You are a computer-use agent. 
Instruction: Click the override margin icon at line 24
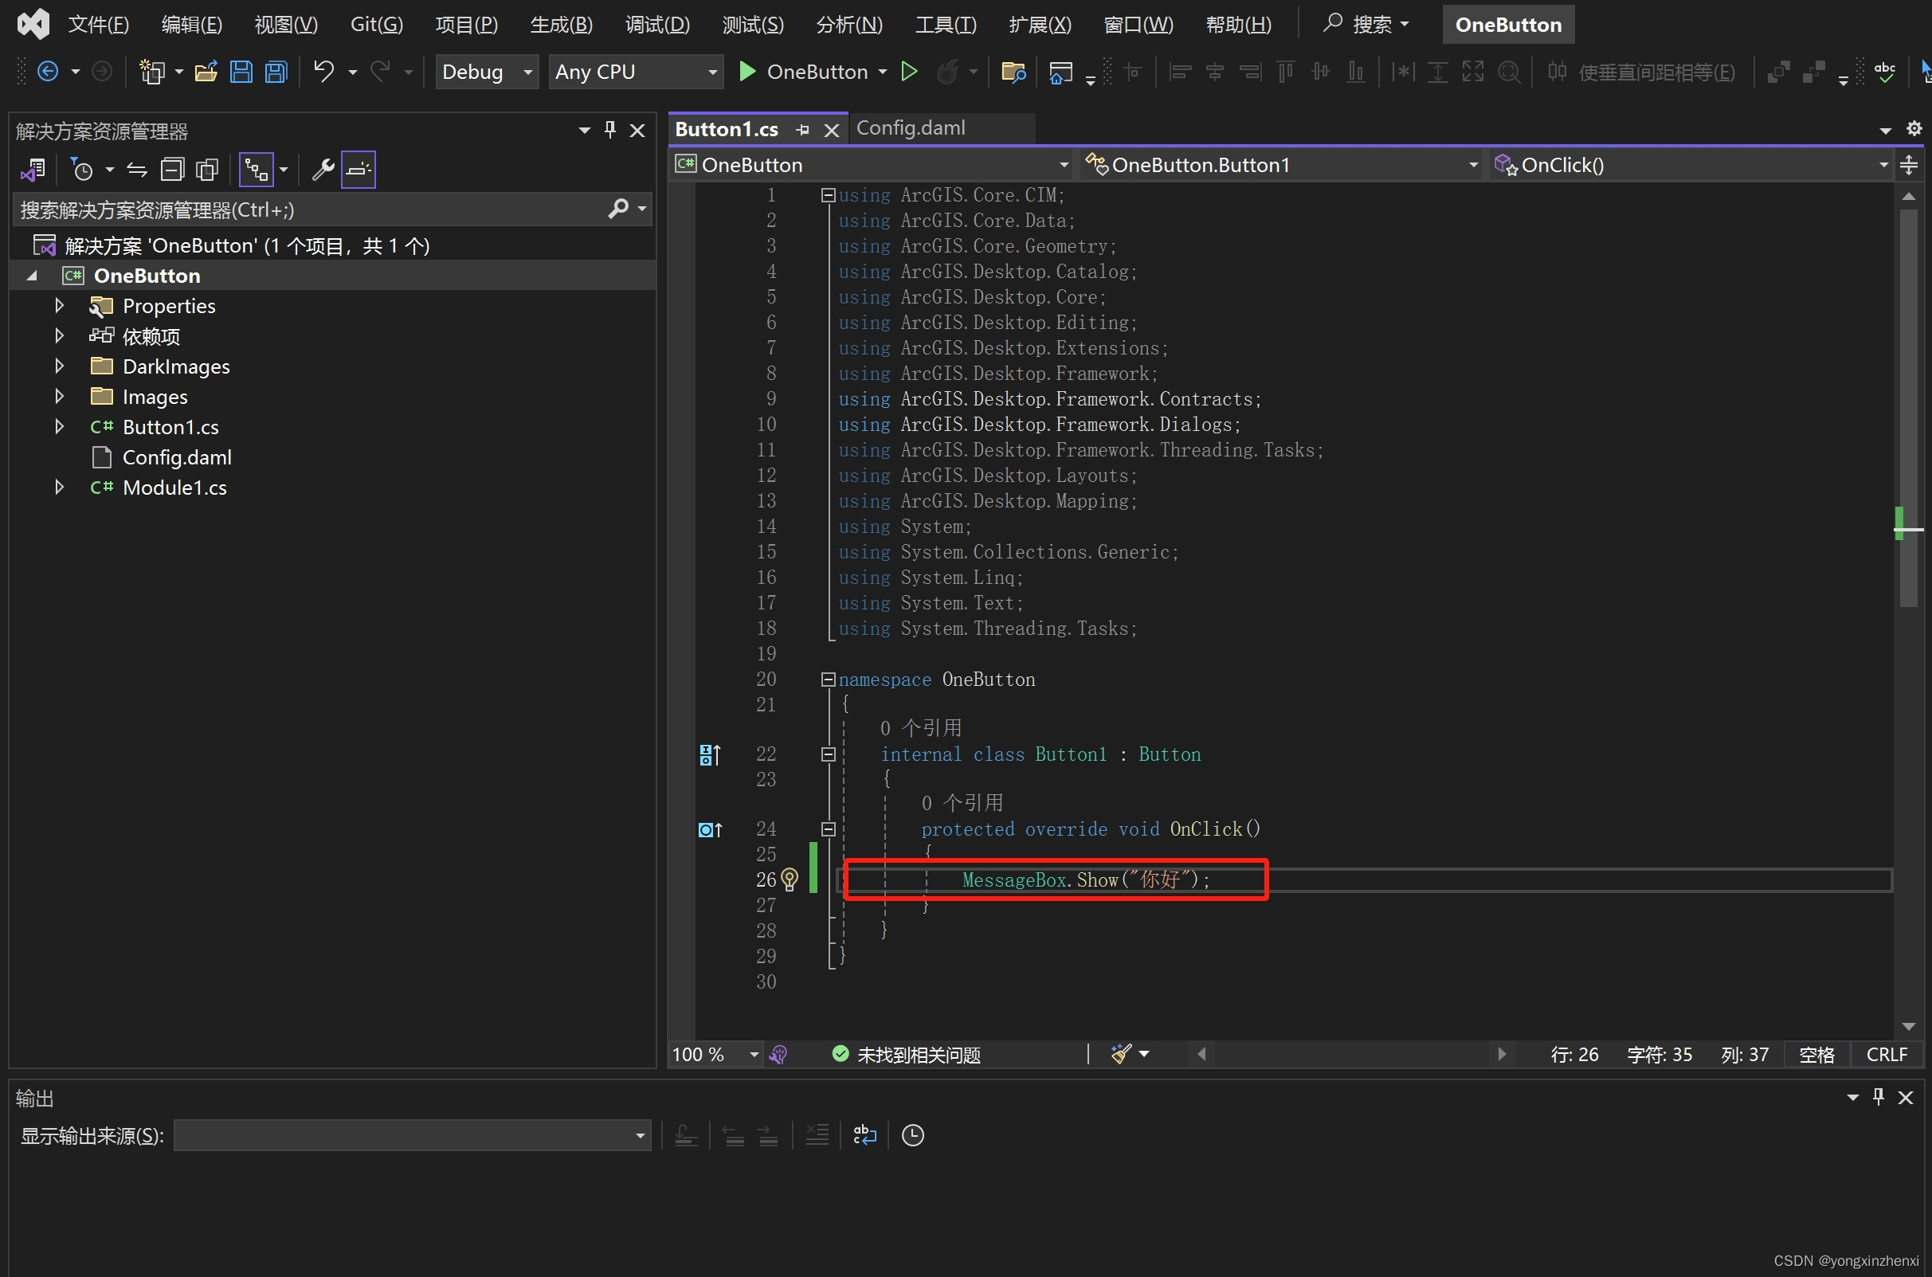[x=709, y=830]
